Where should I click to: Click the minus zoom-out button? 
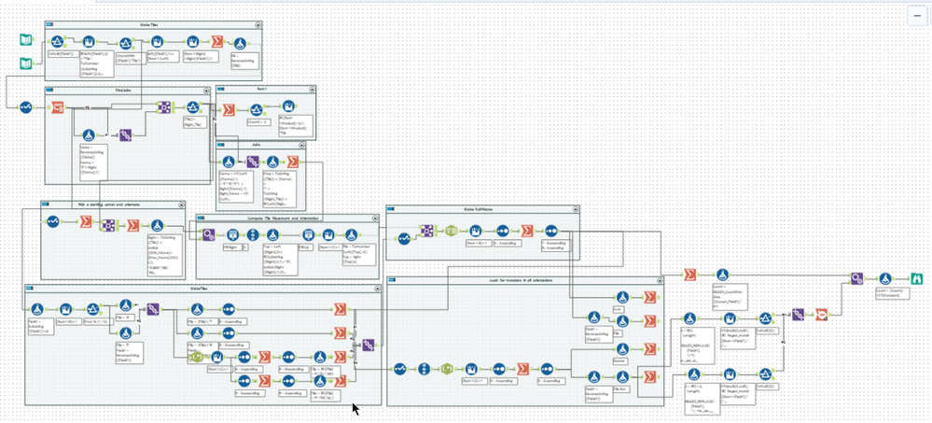click(917, 16)
